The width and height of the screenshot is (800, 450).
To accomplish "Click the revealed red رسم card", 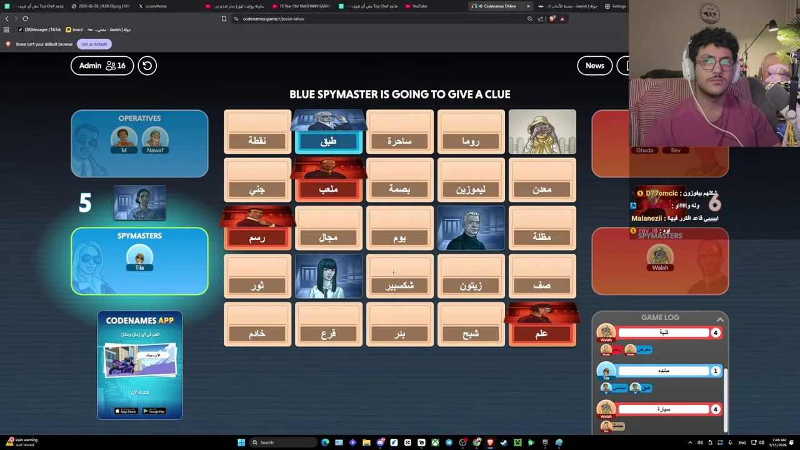I will [x=257, y=228].
